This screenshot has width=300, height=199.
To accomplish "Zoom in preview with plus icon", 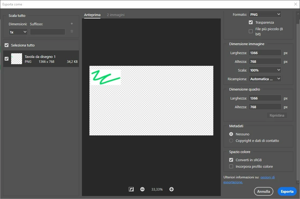I will (172, 189).
